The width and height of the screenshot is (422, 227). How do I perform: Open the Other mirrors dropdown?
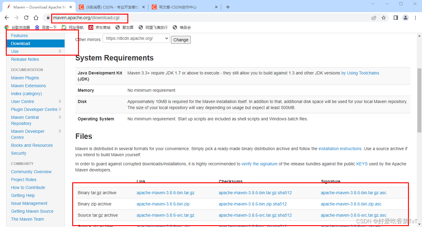[x=136, y=38]
